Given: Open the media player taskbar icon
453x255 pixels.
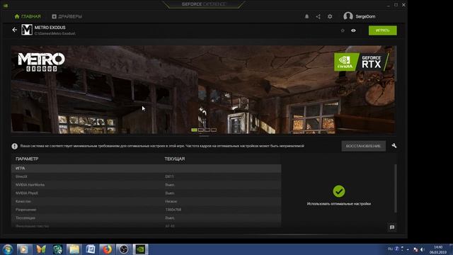Looking at the screenshot, I should (x=24, y=249).
